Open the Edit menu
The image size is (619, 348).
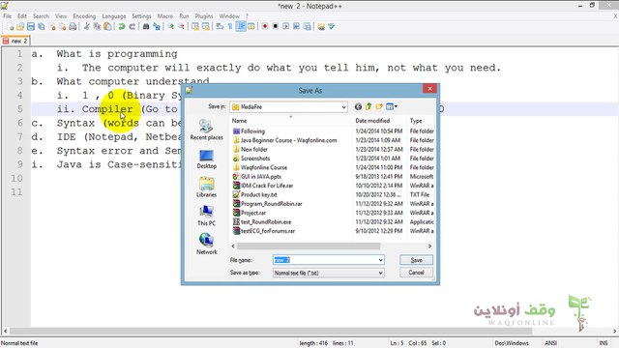[x=22, y=16]
